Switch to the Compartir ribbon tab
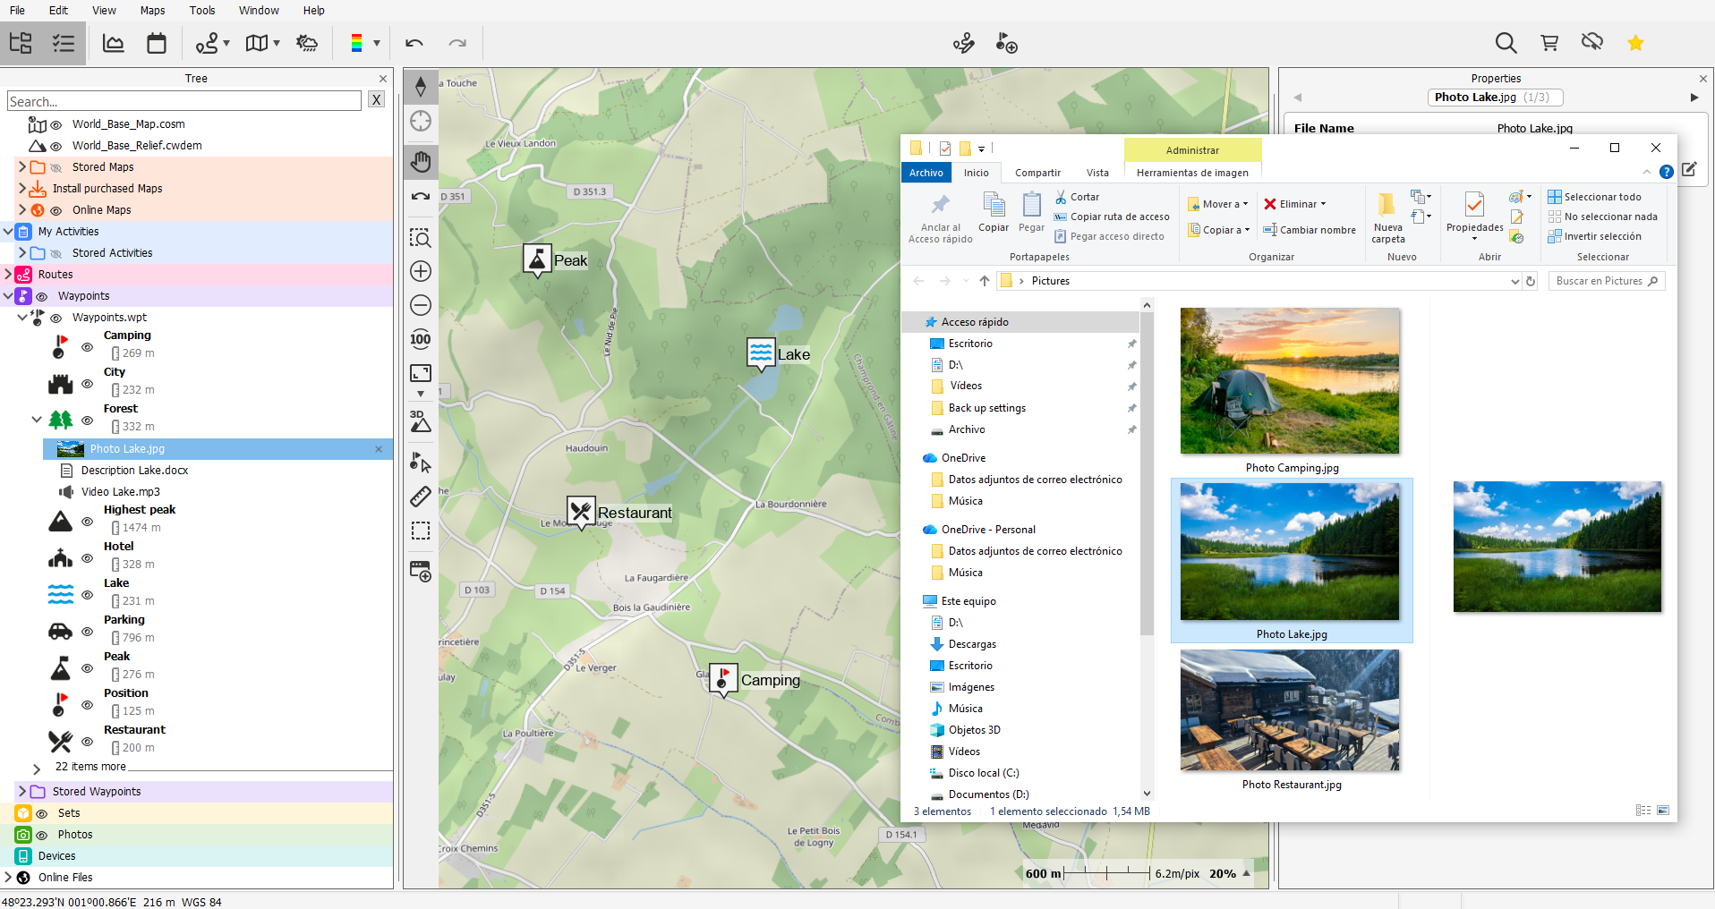 1037,173
